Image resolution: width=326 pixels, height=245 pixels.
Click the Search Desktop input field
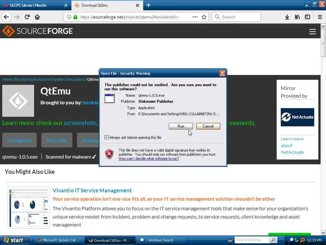252,240
